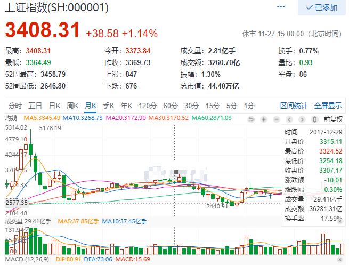Switch to the 30分 tab
349x265 pixels.
[192, 106]
